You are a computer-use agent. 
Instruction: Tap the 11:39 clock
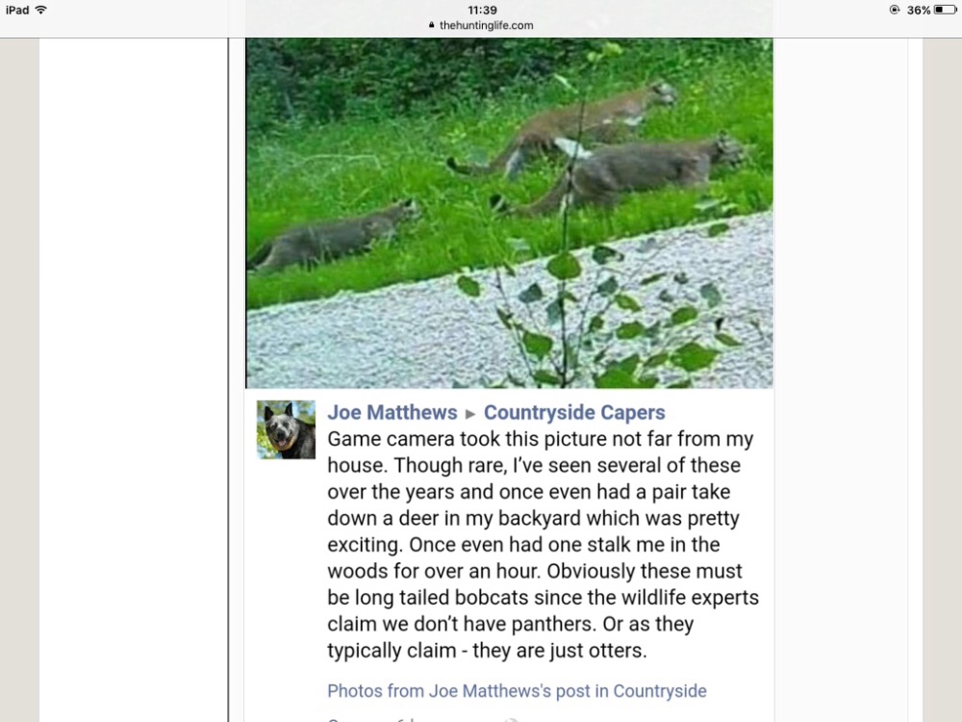(482, 10)
